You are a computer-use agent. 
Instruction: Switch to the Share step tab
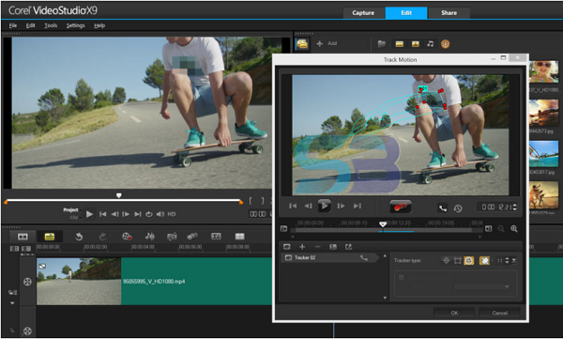tap(449, 13)
